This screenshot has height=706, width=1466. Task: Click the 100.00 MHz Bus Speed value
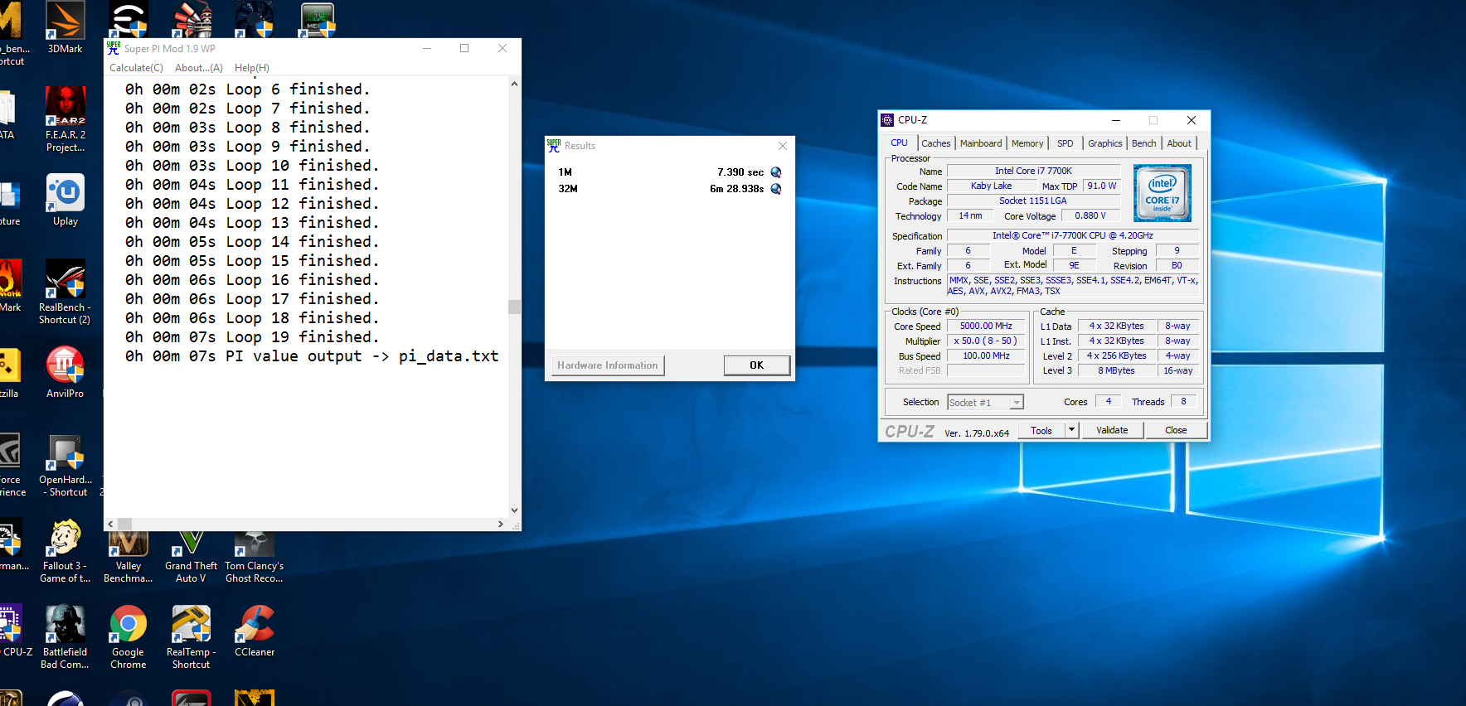pos(986,356)
